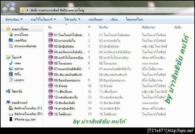
Task: Click the MP3 icon of track 06
Action: [50, 63]
